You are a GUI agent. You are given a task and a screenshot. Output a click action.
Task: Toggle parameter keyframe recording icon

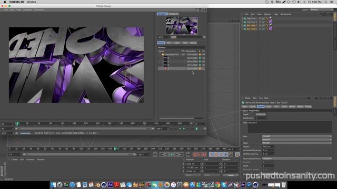click(x=226, y=154)
